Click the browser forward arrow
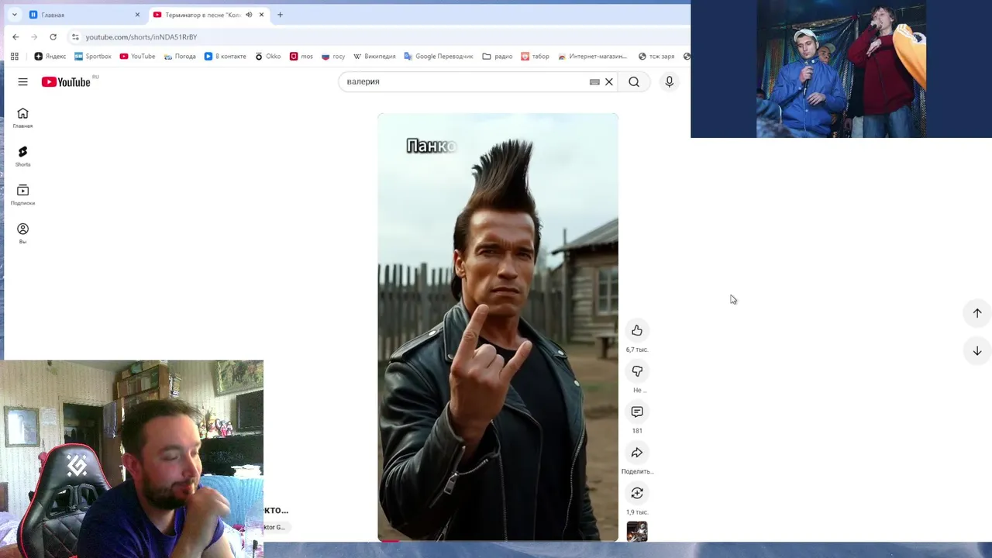 (34, 36)
